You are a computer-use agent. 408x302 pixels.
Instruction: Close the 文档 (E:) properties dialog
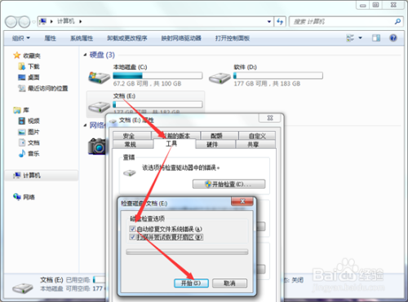click(x=270, y=118)
